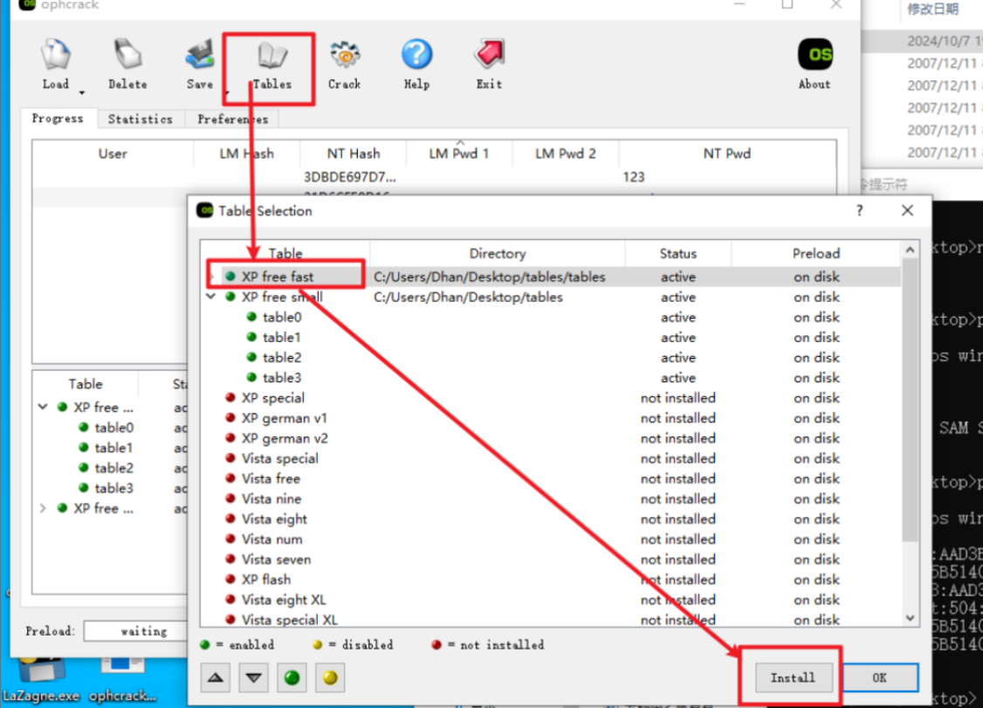Select table0 in main window table panel
Image resolution: width=983 pixels, height=708 pixels.
(x=114, y=428)
